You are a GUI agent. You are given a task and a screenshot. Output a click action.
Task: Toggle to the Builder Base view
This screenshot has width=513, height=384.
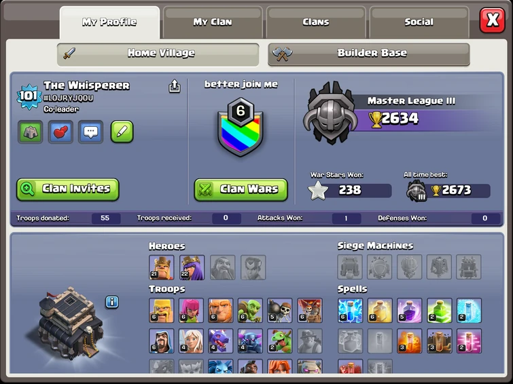(369, 54)
